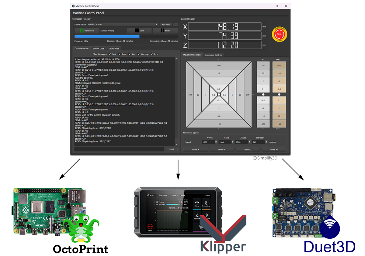Retract extruder by 10 mm

(x=279, y=73)
